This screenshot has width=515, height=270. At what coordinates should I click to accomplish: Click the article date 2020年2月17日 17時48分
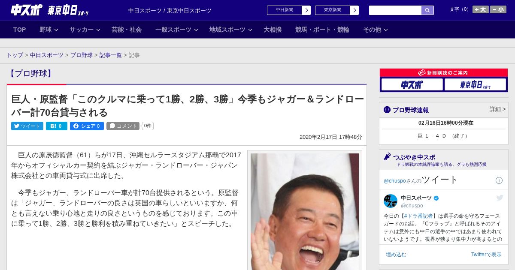[331, 137]
